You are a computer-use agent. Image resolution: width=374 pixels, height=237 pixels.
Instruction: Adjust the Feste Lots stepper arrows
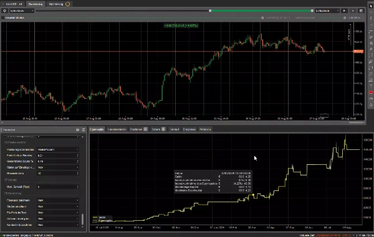(x=77, y=156)
